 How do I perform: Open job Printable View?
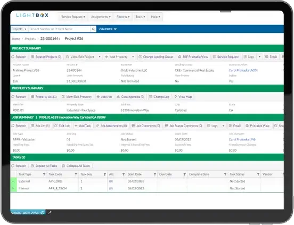coord(257,126)
